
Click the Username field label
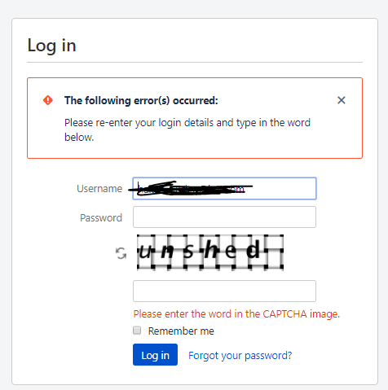[99, 188]
